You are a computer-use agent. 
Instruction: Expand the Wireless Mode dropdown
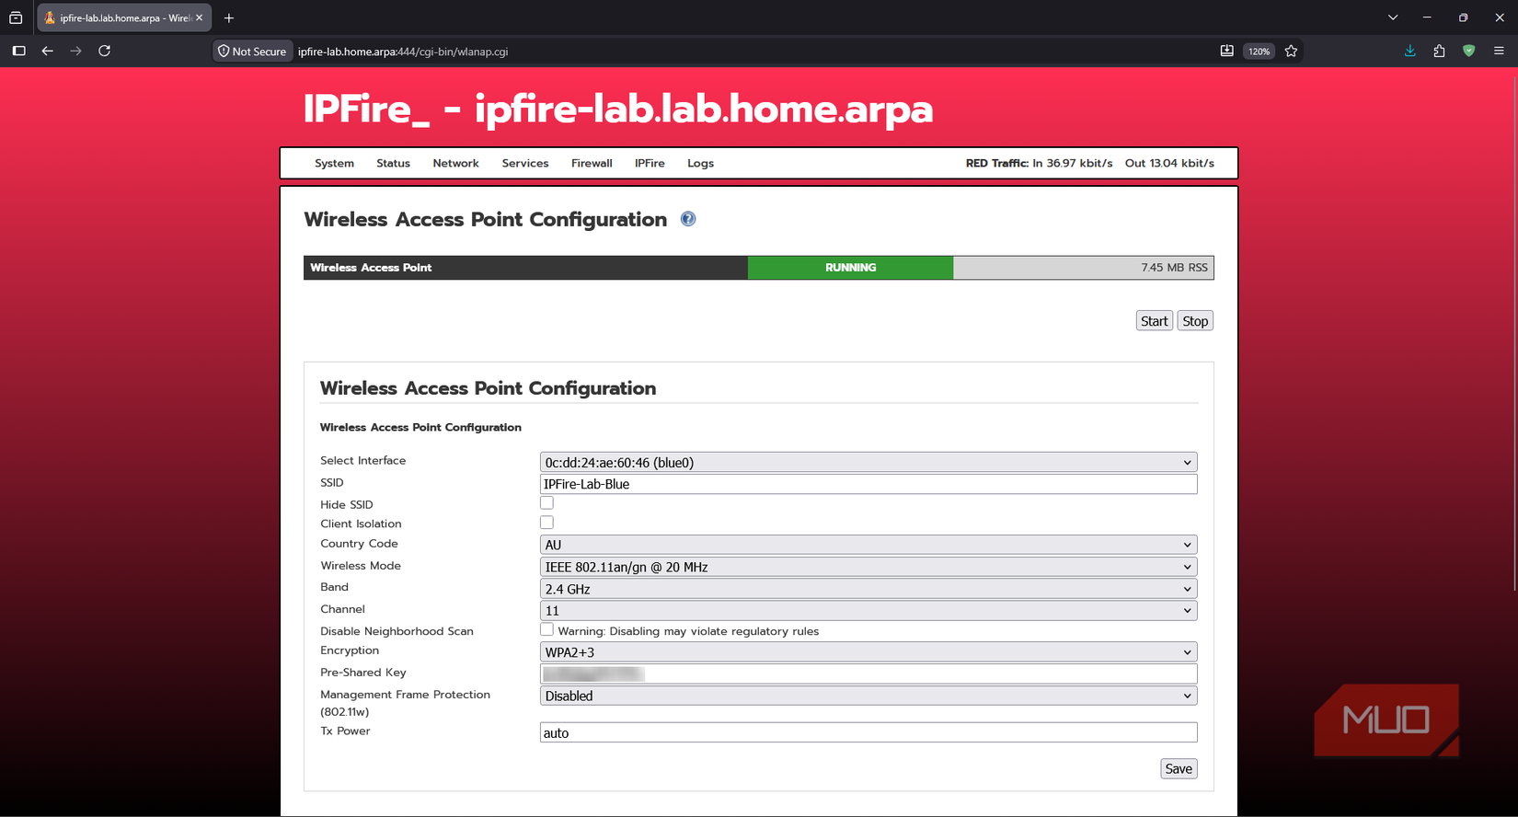[x=868, y=567]
